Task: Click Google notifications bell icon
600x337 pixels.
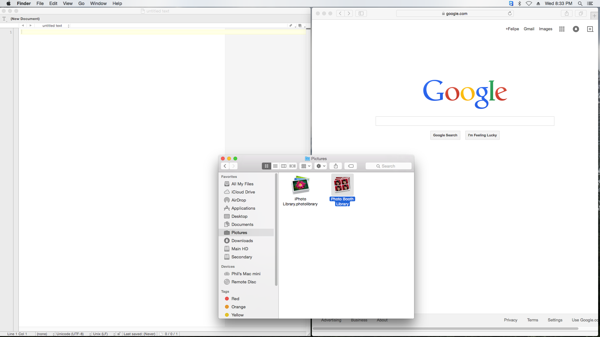Action: point(576,29)
